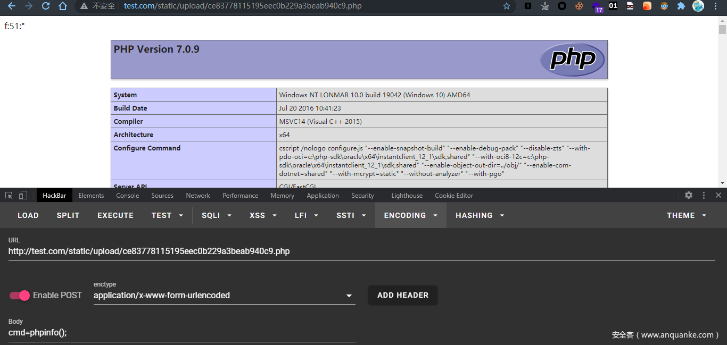Disable the Enable POST toggle switch
This screenshot has height=345, width=727.
[x=20, y=296]
